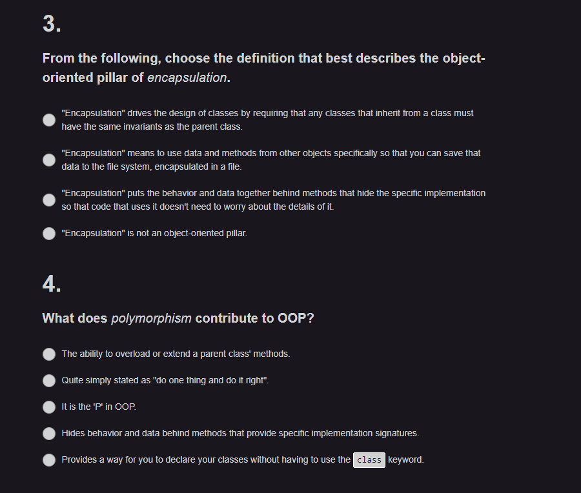Viewport: 581px width, 493px height.
Task: Click the question 4 heading number
Action: point(50,284)
